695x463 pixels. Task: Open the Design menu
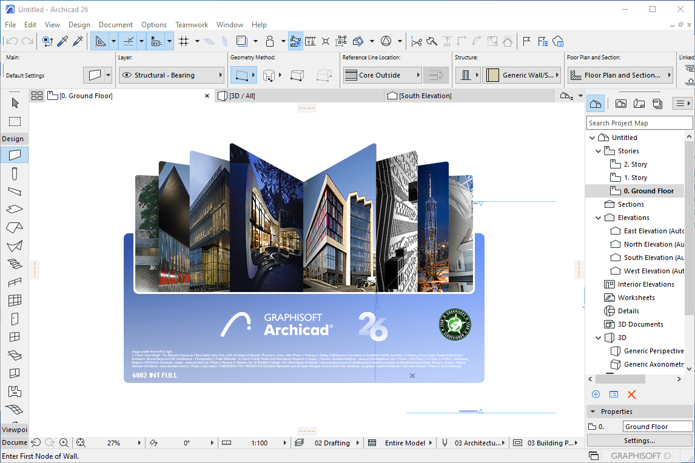79,25
